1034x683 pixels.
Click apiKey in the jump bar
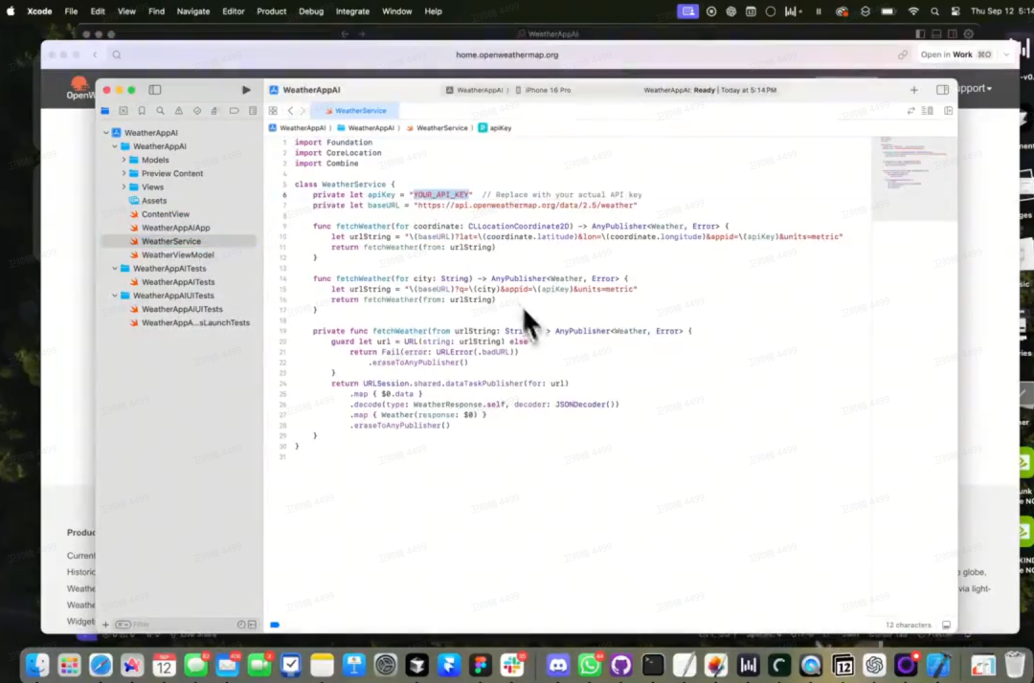(495, 128)
